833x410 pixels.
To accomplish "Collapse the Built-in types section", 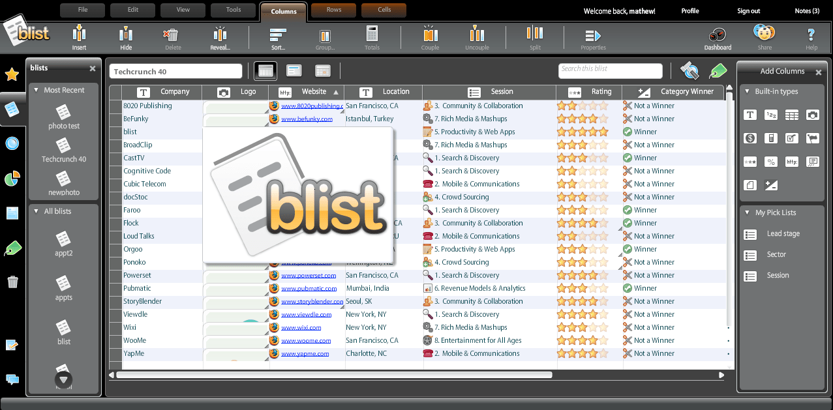I will 748,91.
